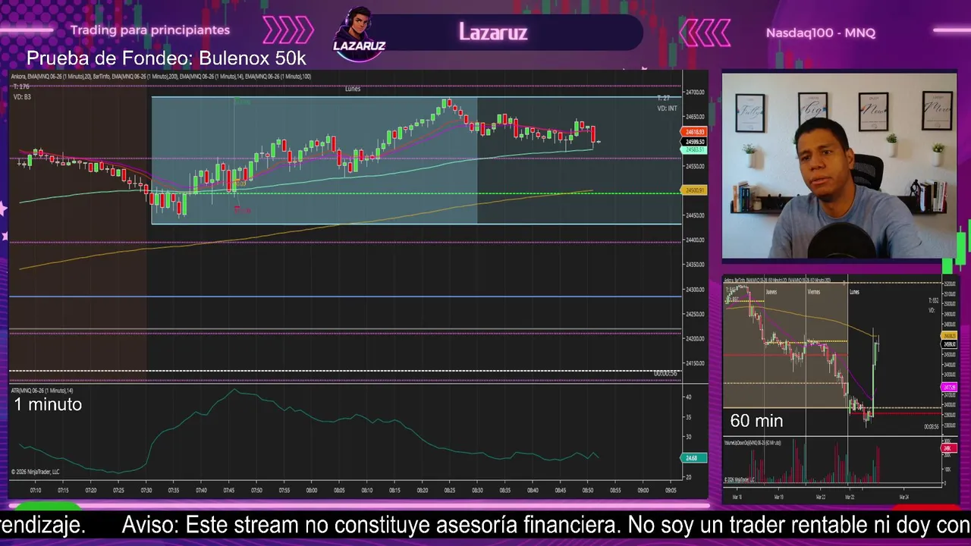This screenshot has height=546, width=971.
Task: Click the 'Jueves' label on 60 min chart
Action: tap(771, 292)
